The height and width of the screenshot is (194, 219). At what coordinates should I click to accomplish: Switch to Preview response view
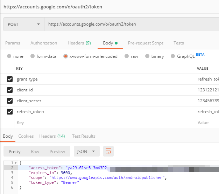57,151
